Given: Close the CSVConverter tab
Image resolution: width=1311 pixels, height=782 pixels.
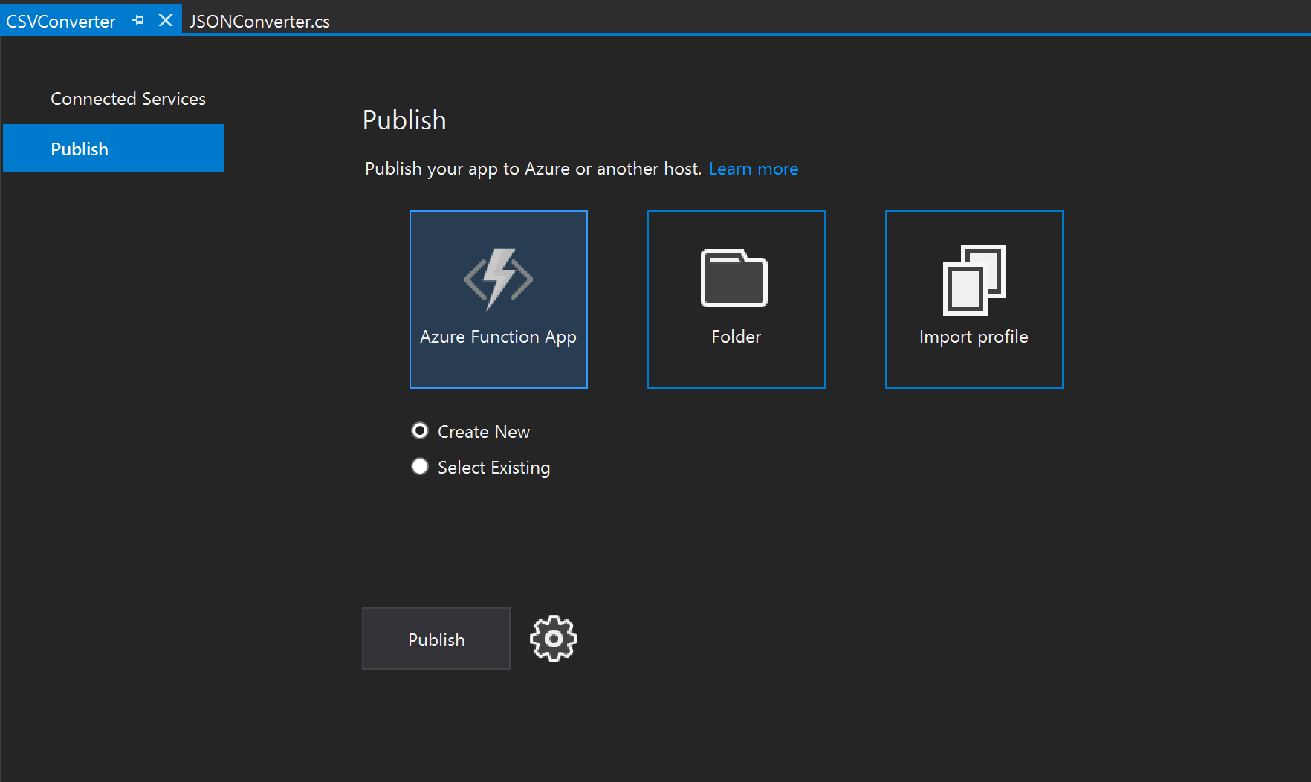Looking at the screenshot, I should (x=166, y=21).
